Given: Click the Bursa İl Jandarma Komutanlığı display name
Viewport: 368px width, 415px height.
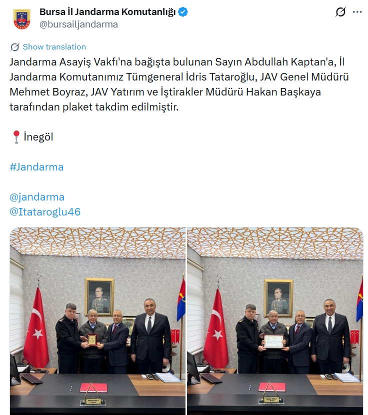Looking at the screenshot, I should [x=107, y=12].
